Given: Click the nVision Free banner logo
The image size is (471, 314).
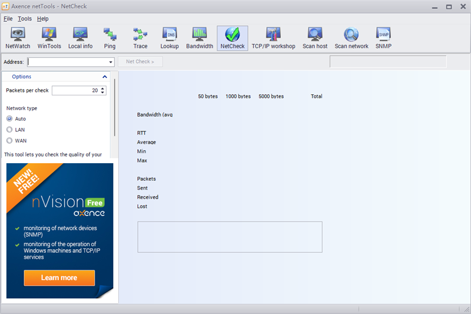Looking at the screenshot, I should pos(68,206).
